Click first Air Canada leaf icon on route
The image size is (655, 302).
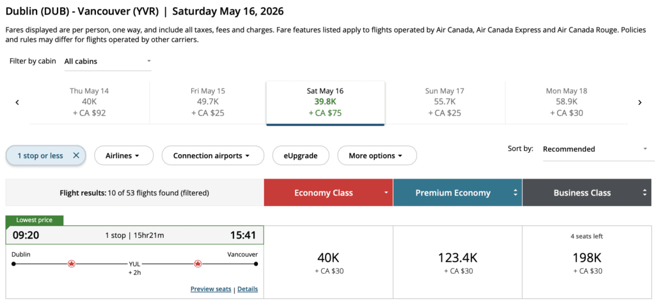(71, 263)
